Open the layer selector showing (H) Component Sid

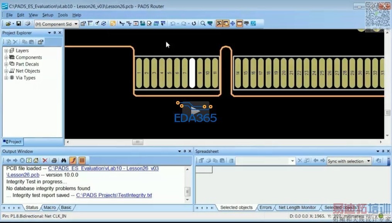(x=57, y=24)
